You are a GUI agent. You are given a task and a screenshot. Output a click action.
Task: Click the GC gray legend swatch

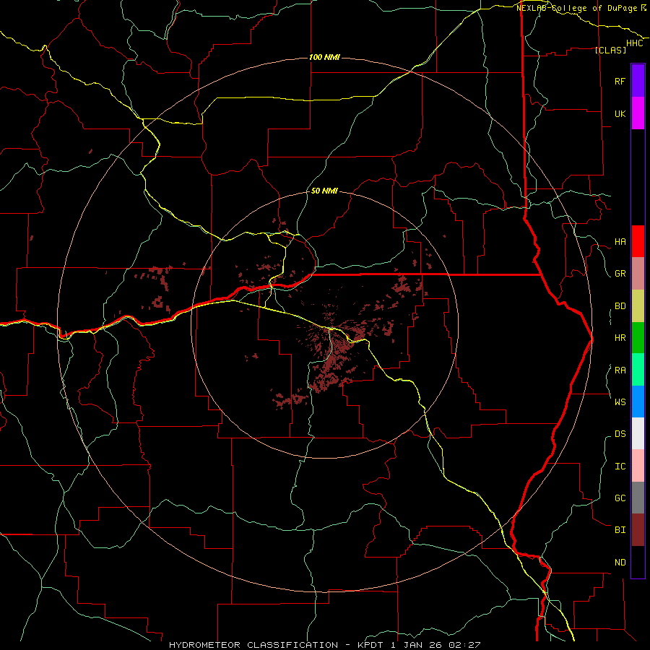pos(638,498)
